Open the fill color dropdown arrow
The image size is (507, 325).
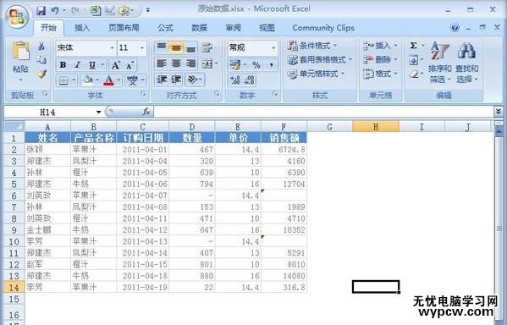click(97, 80)
